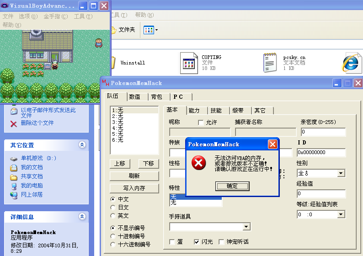Click the 文件夹 folders toolbar icon
363x256 pixels.
coord(113,30)
